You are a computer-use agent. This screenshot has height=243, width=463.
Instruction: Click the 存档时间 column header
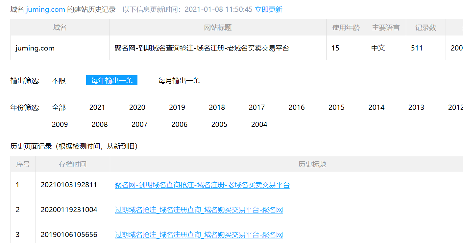pyautogui.click(x=73, y=164)
